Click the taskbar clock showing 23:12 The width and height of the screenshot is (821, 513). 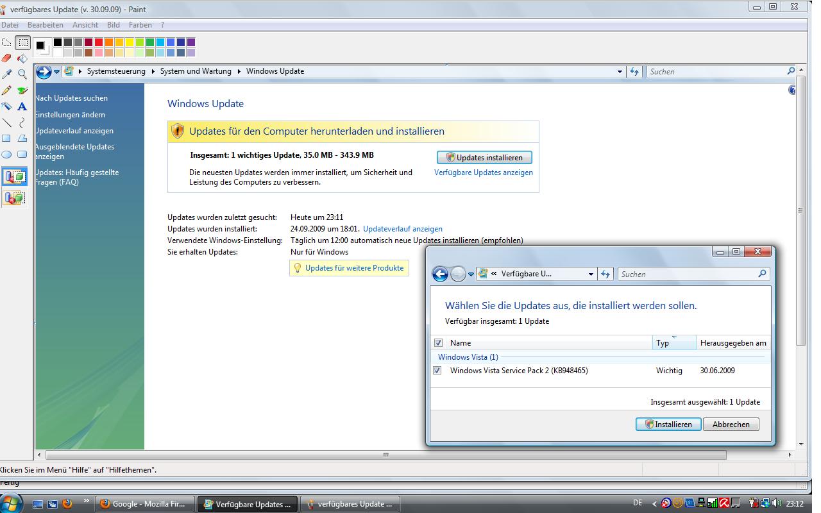click(x=795, y=503)
